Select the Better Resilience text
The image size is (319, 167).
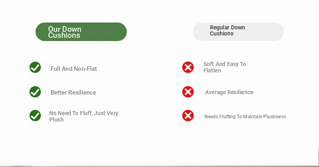click(x=73, y=93)
